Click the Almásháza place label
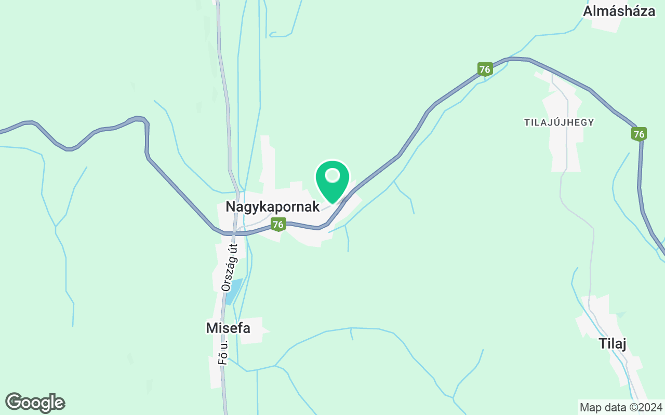This screenshot has height=415, width=665. [x=619, y=11]
